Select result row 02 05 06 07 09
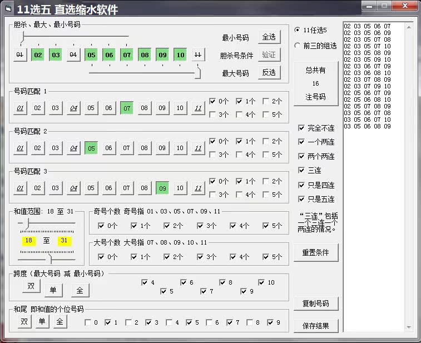Viewport: 421px width, 343px height. point(367,93)
